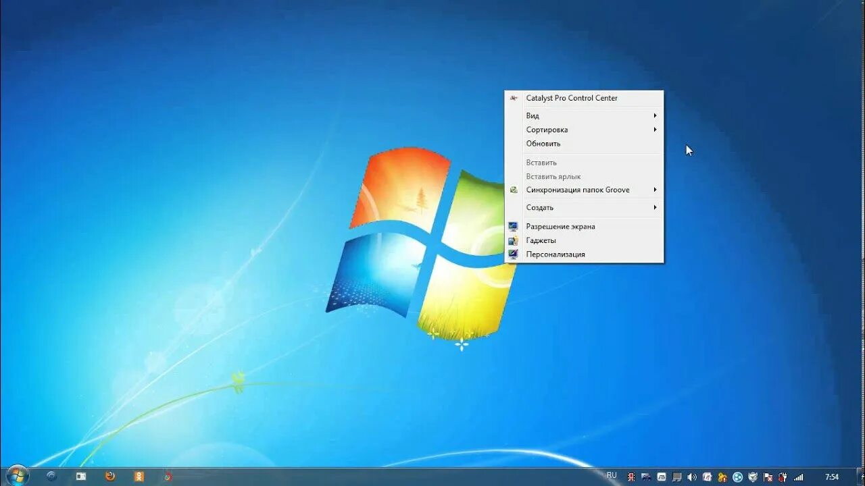Open the blue swirl taskbar app

[51, 476]
